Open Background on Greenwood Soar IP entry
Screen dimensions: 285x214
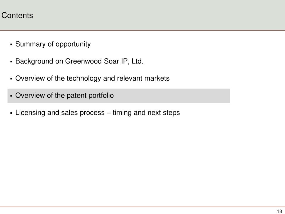click(x=79, y=61)
